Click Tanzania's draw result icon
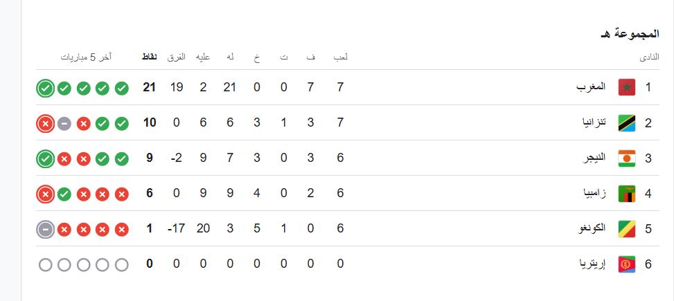 tap(64, 123)
